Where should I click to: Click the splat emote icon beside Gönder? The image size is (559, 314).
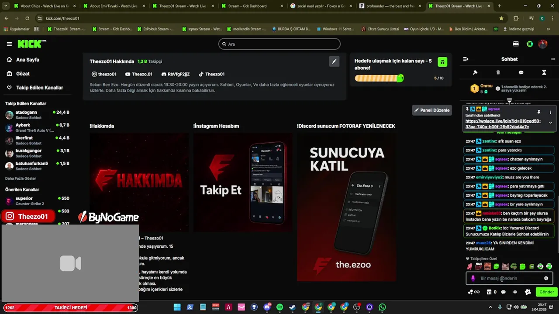(528, 292)
